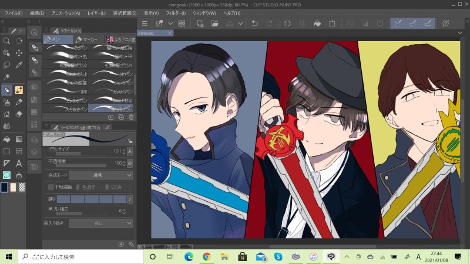The height and width of the screenshot is (264, 470).
Task: Select the Operation object tool
Action: [x=6, y=53]
